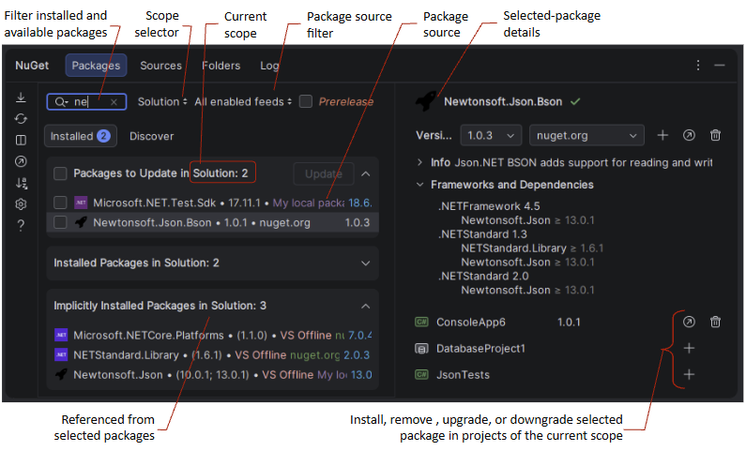
Task: Switch to the Sources tab
Action: 160,66
